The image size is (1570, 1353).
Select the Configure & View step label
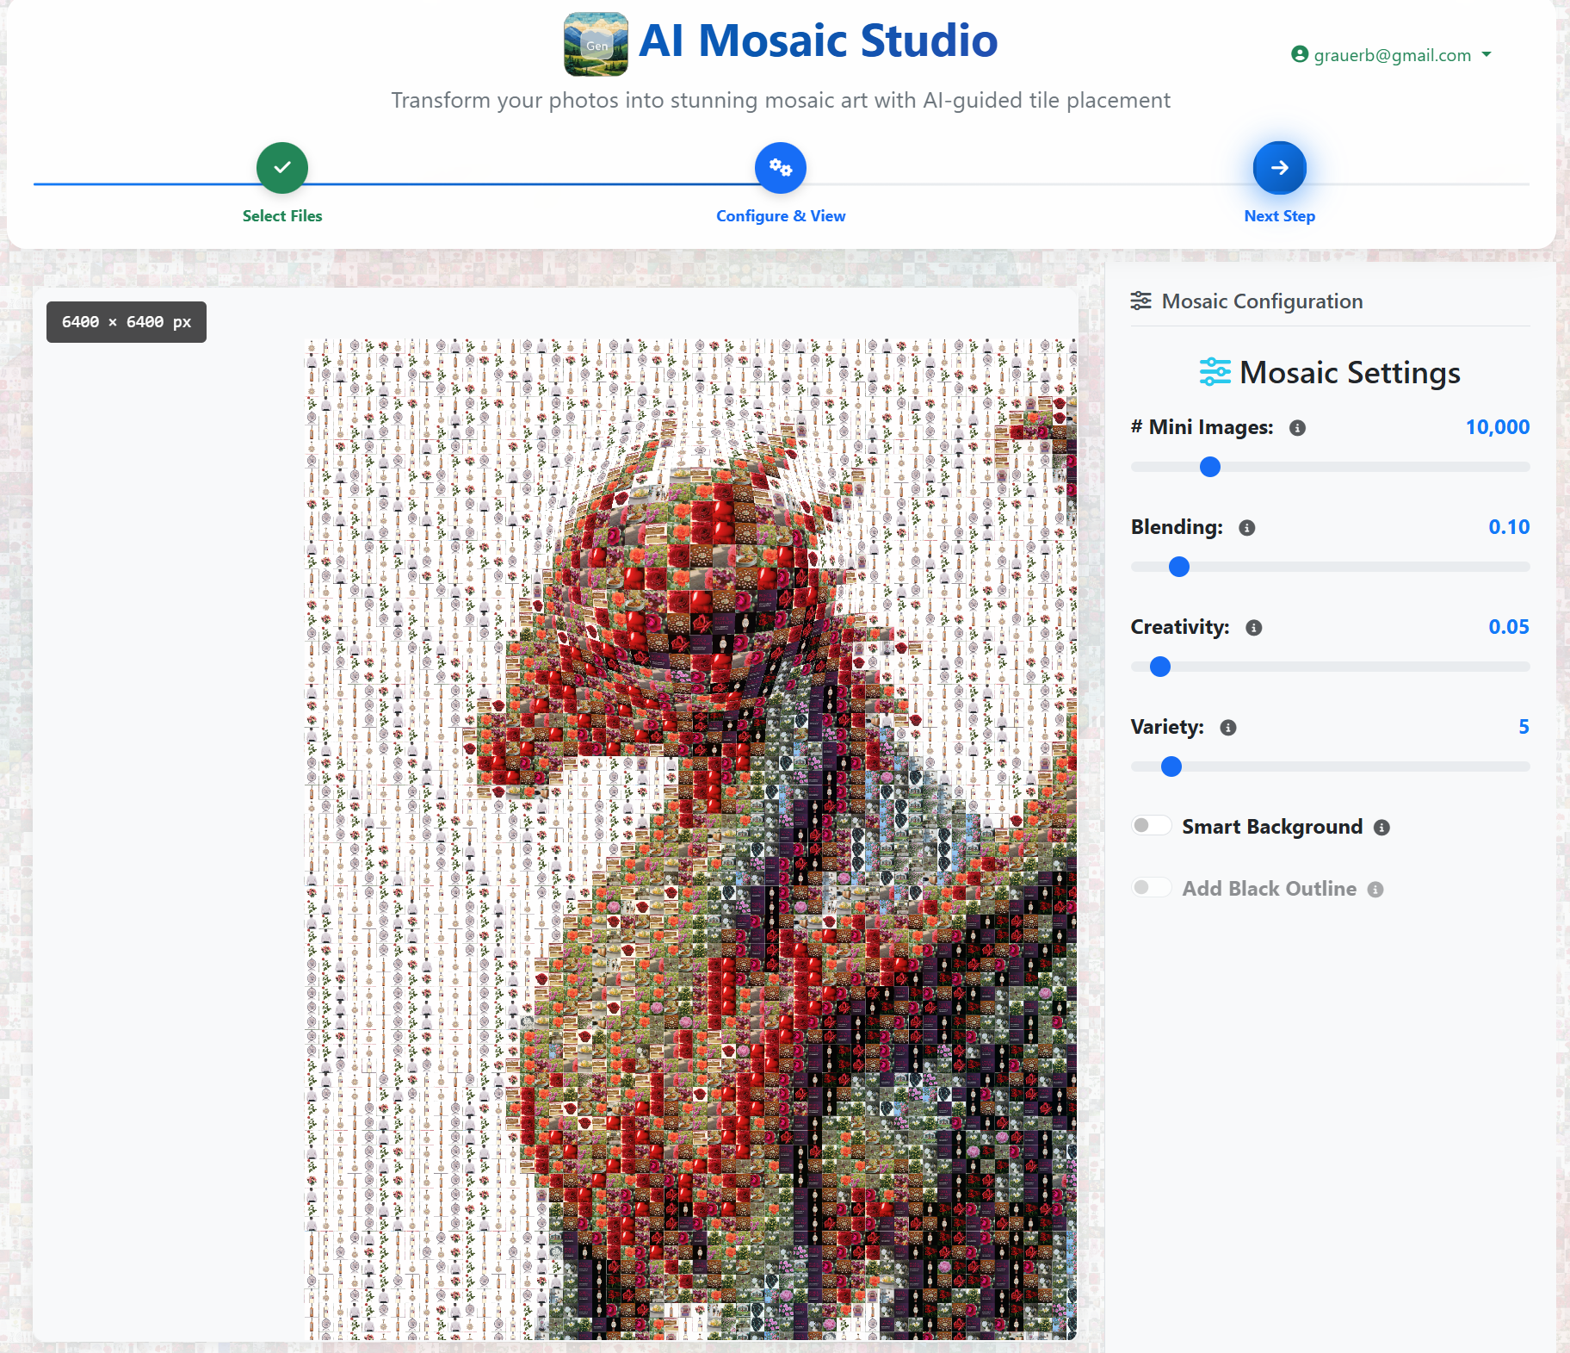coord(780,215)
